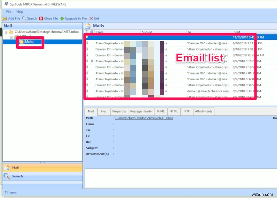The height and width of the screenshot is (198, 277).
Task: Click recipient damien@maketecheasier.com cell
Action: click(208, 91)
